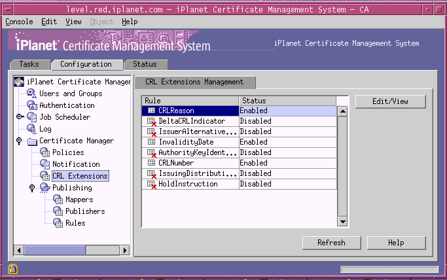The image size is (447, 280).
Task: Click the Notification node icon
Action: click(45, 164)
